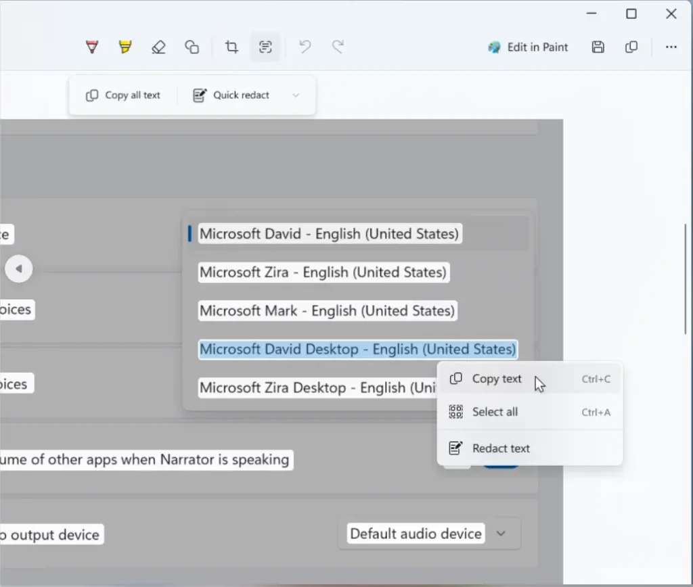Select the yellow highlighter tool
Viewport: 693px width, 587px height.
(125, 47)
